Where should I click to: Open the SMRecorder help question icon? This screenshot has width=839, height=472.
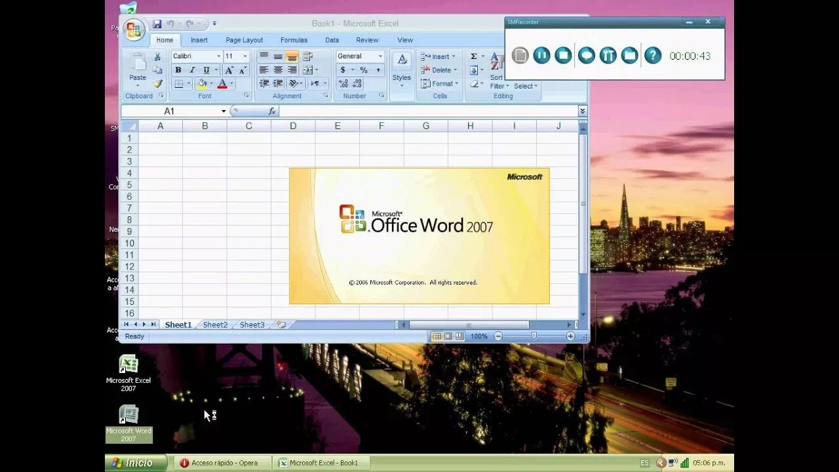point(653,55)
